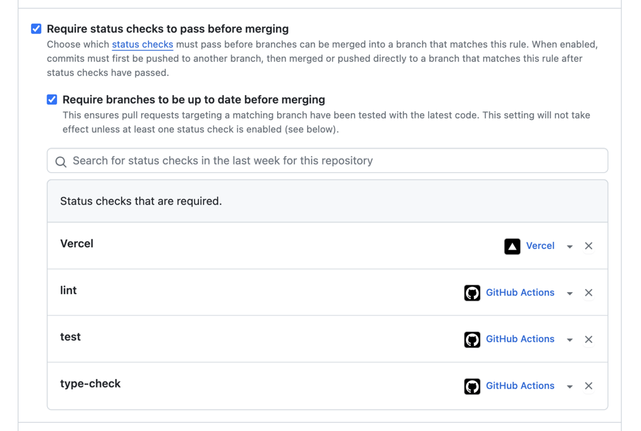Click GitHub logo icon in type-check row
The width and height of the screenshot is (641, 431).
472,386
